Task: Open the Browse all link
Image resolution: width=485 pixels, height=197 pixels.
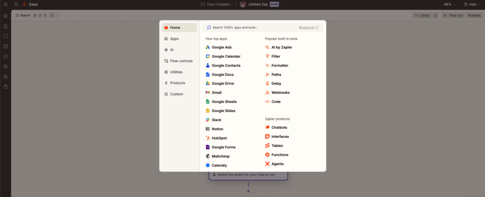Action: click(x=308, y=27)
